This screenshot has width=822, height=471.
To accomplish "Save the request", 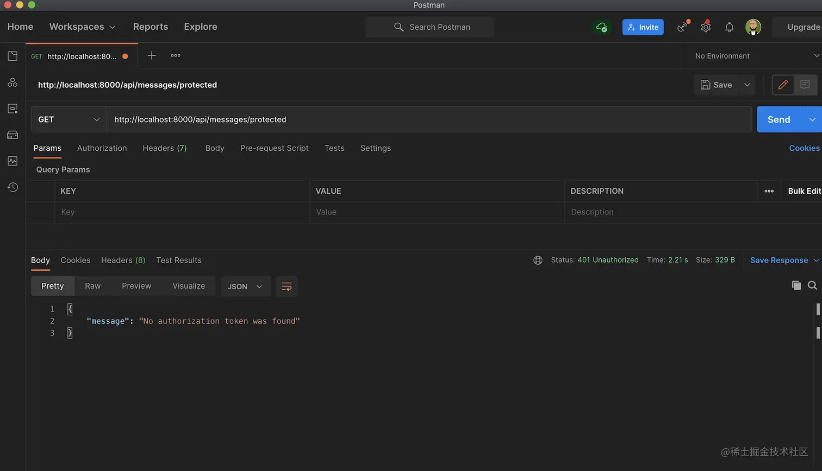I will click(x=717, y=85).
